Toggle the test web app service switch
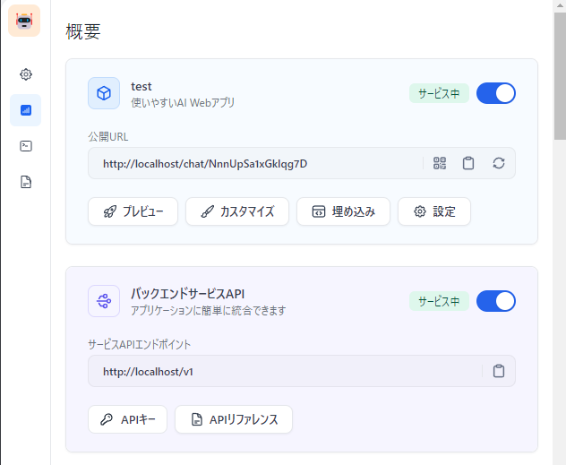This screenshot has height=465, width=566. coord(496,93)
